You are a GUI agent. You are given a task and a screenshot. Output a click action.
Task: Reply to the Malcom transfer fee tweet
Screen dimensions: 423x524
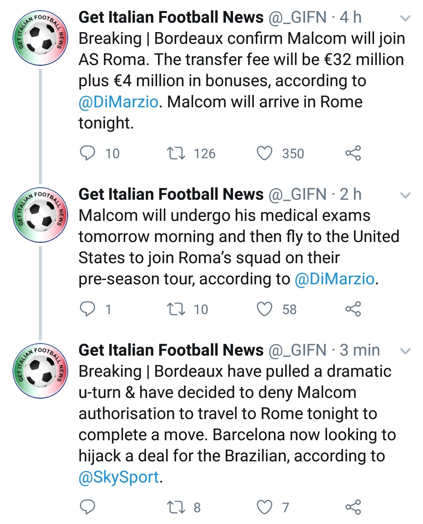[x=87, y=153]
